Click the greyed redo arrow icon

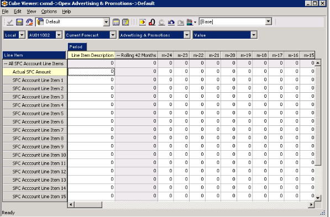click(x=181, y=22)
